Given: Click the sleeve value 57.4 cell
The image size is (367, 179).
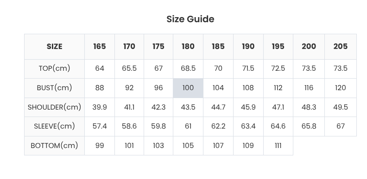Looking at the screenshot, I should click(100, 126).
